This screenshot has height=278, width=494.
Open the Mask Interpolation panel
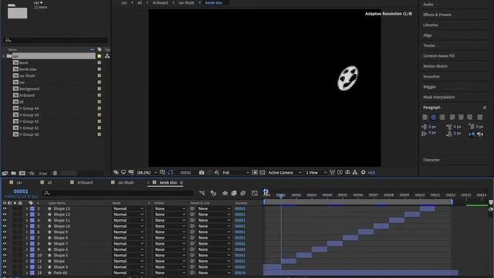point(439,97)
